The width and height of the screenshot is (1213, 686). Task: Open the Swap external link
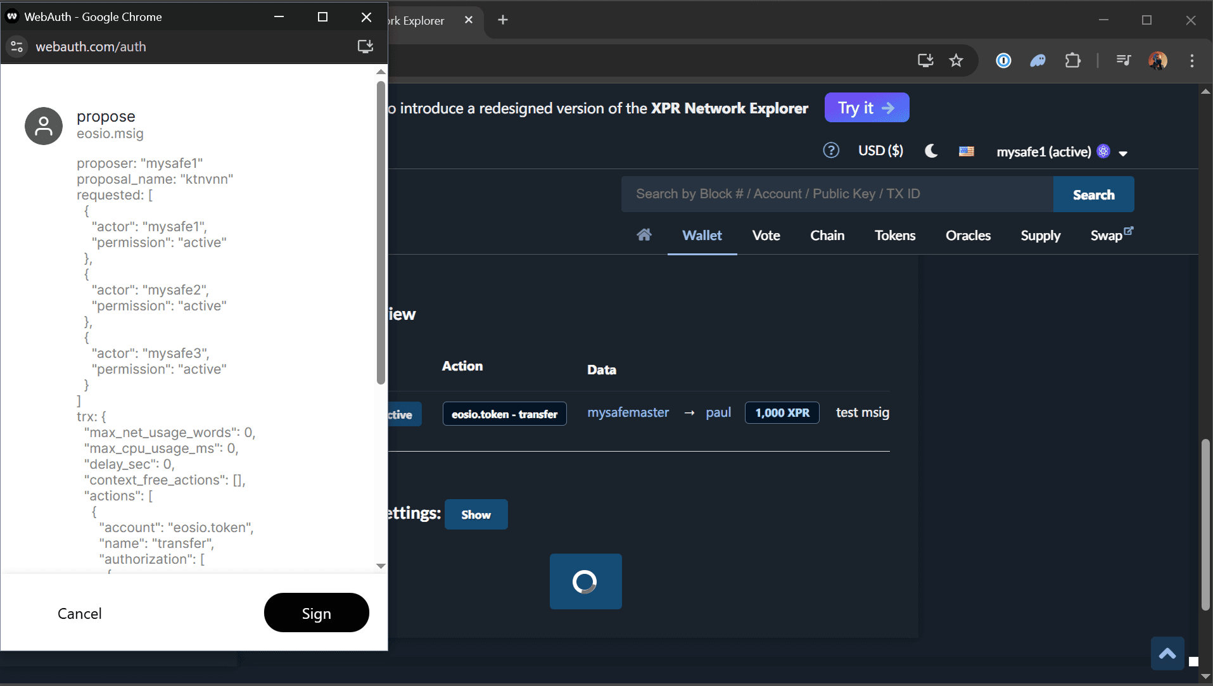point(1112,235)
